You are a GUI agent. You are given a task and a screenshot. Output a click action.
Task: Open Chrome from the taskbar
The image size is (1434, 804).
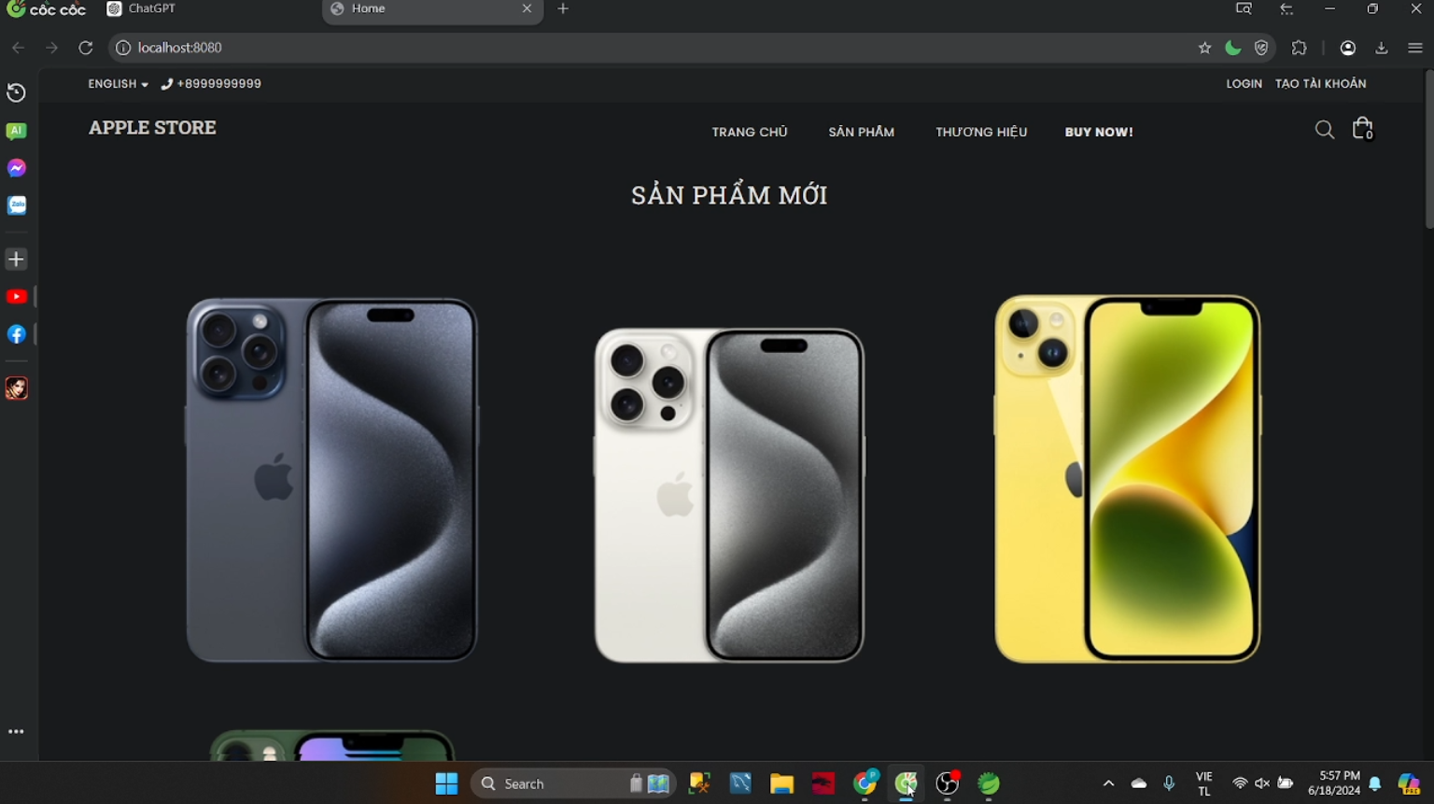pyautogui.click(x=865, y=783)
